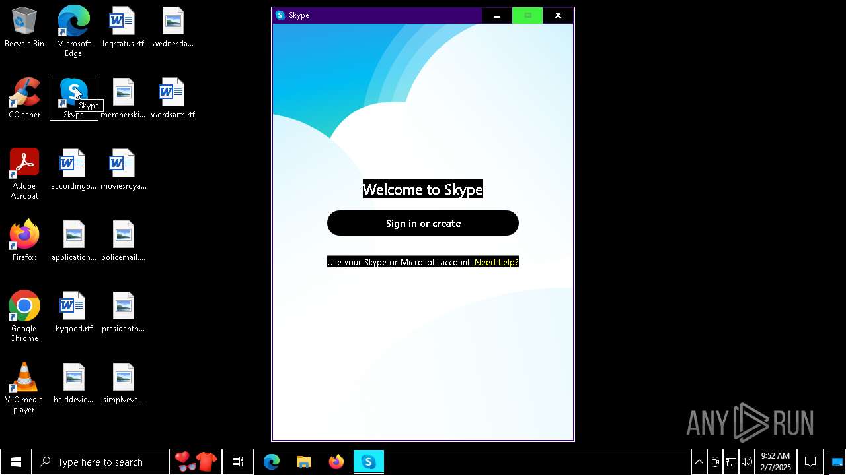Select the Recycle Bin desktop icon
Viewport: 846px width, 475px height.
[x=24, y=28]
